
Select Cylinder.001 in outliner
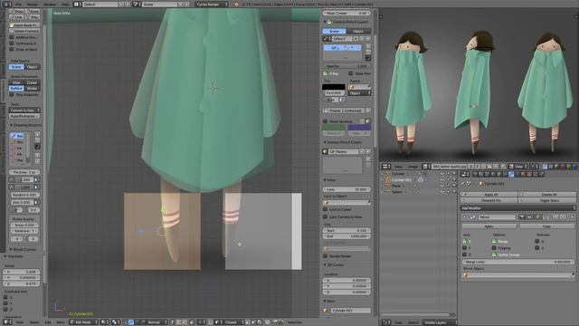[x=402, y=179]
